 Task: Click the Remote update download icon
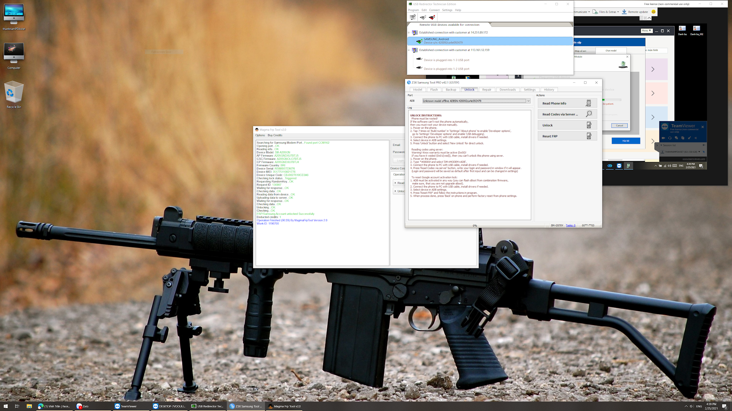tap(624, 12)
